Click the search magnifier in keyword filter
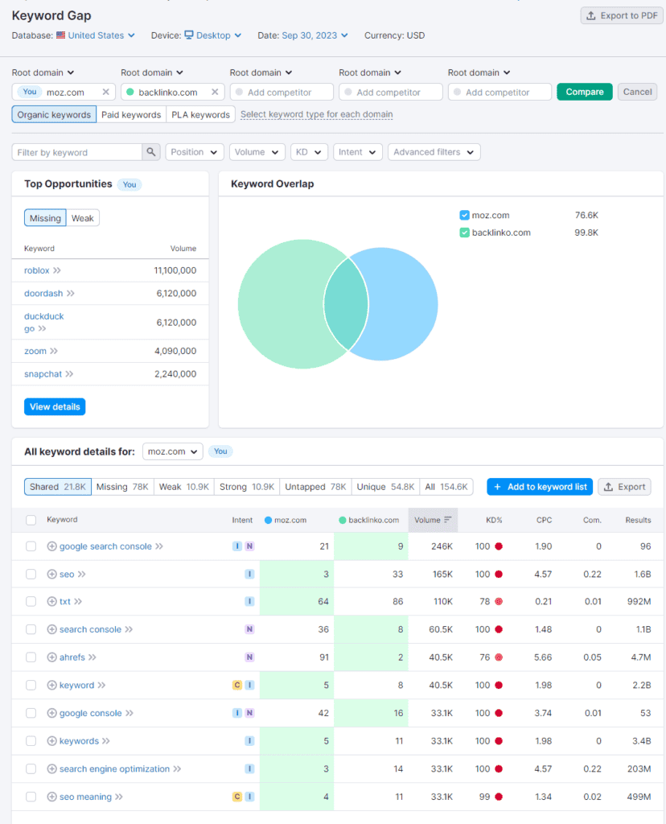 click(x=152, y=151)
